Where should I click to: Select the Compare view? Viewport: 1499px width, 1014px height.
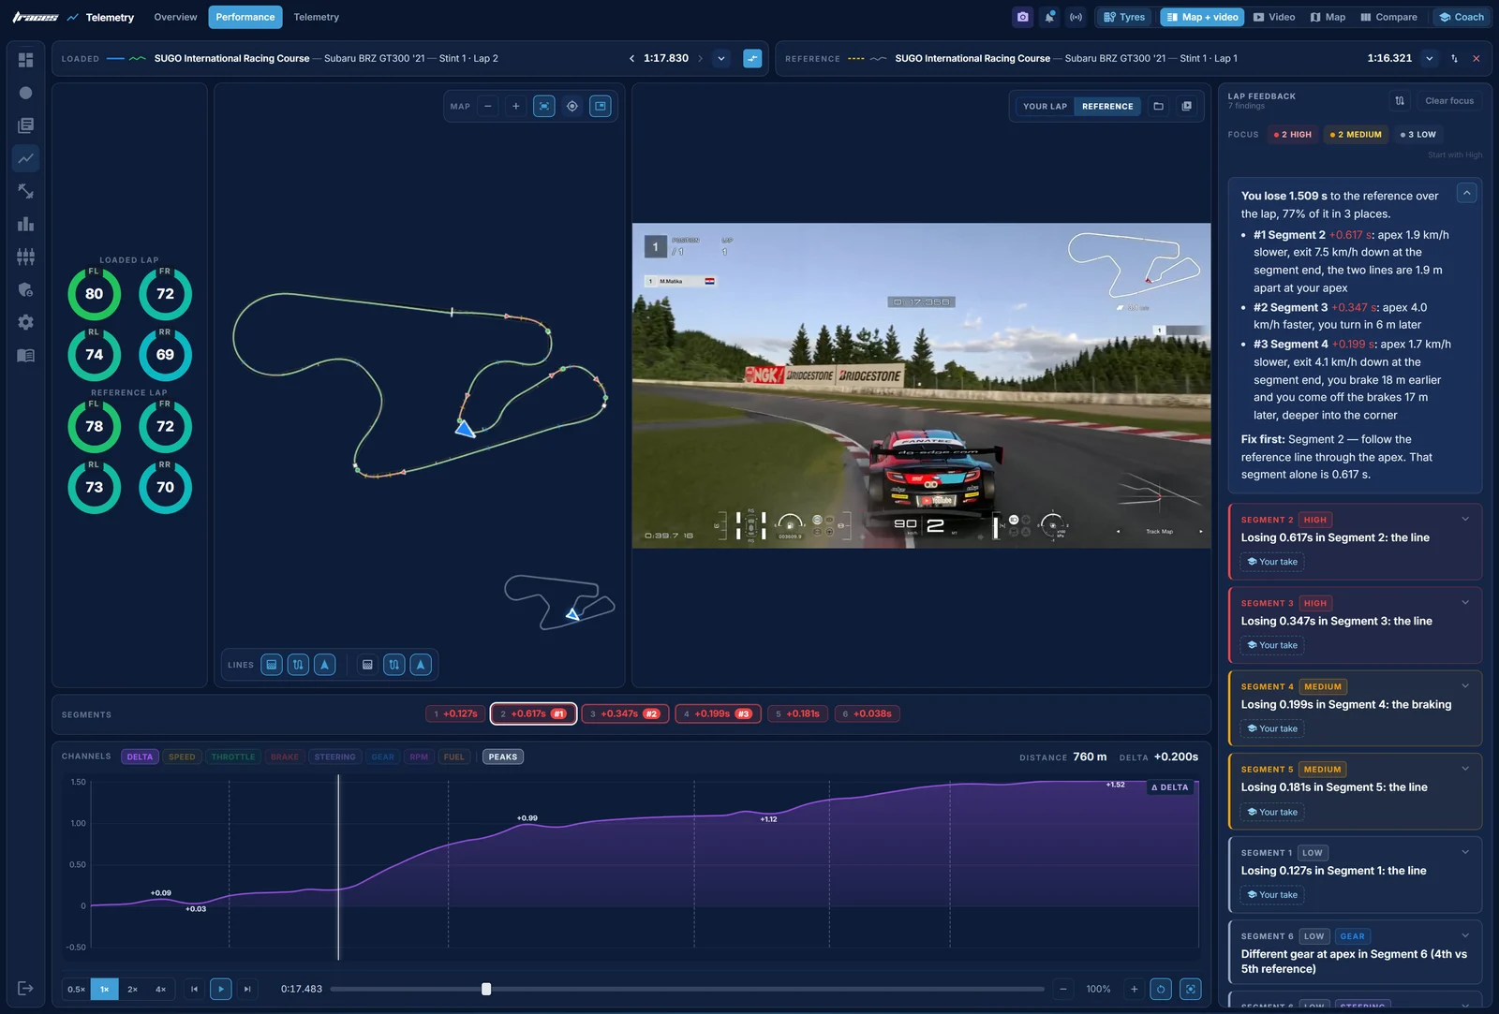click(x=1389, y=17)
